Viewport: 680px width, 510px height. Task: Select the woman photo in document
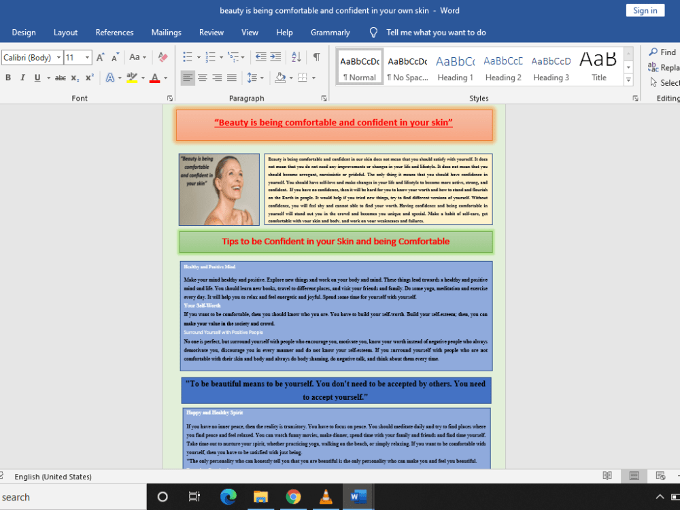point(219,190)
